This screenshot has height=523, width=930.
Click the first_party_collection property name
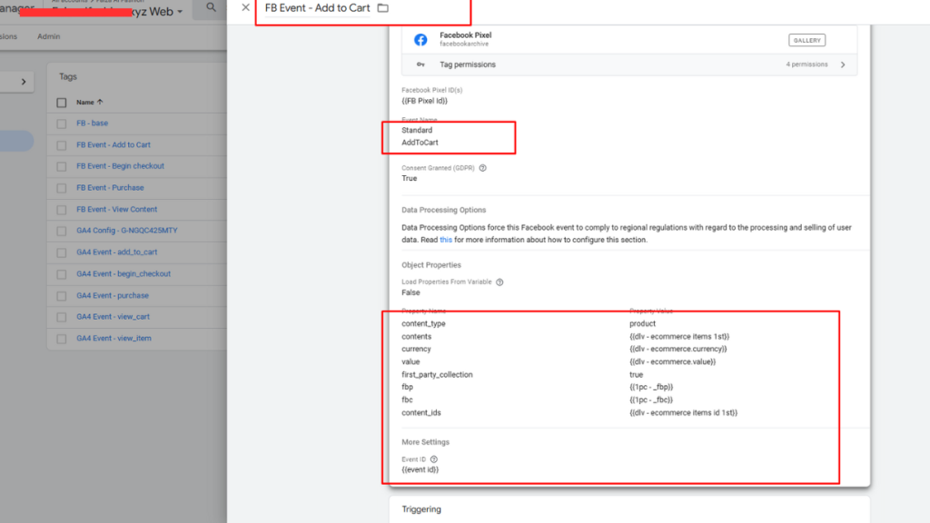point(437,375)
